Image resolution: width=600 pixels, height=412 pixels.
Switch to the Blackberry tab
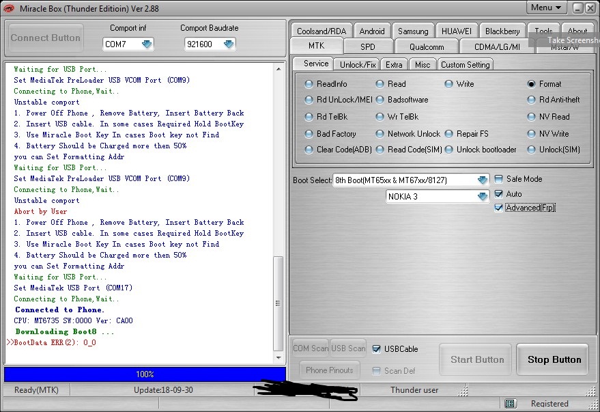point(502,31)
